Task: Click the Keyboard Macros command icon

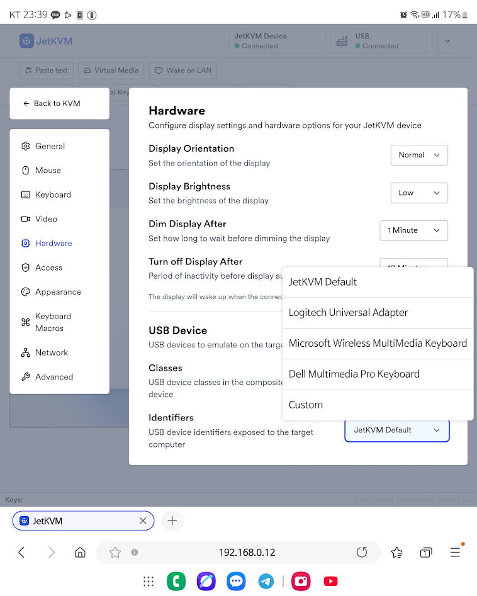Action: [x=25, y=322]
